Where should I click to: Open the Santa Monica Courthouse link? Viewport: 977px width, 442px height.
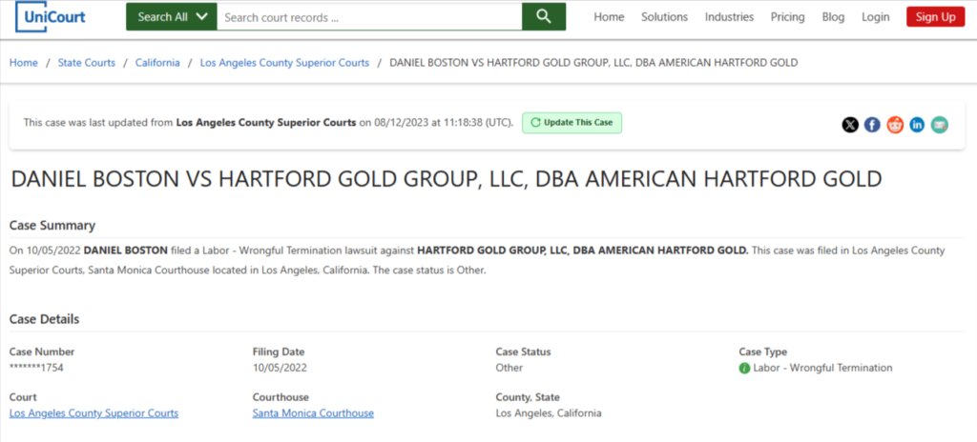(313, 412)
